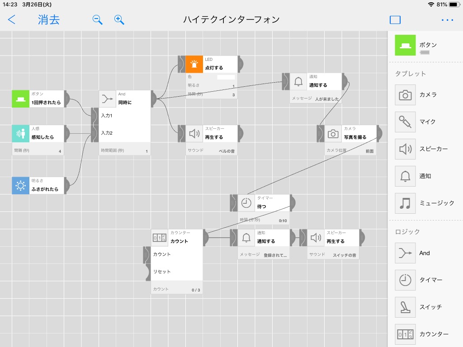Screen dimensions: 463x347
Task: Select the green ボタン block in sidebar
Action: 405,45
